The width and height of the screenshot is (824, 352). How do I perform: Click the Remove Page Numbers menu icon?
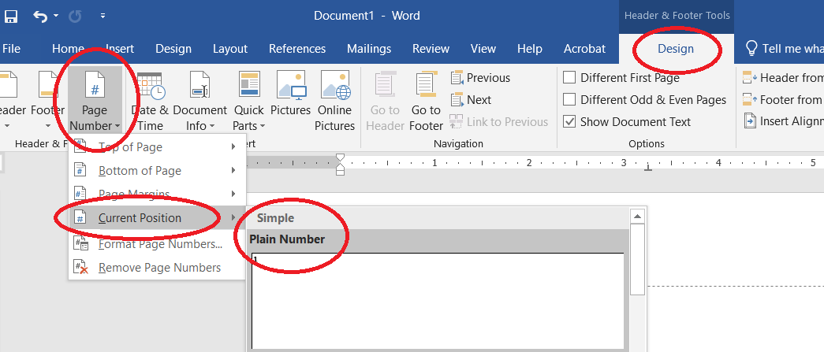pos(80,268)
